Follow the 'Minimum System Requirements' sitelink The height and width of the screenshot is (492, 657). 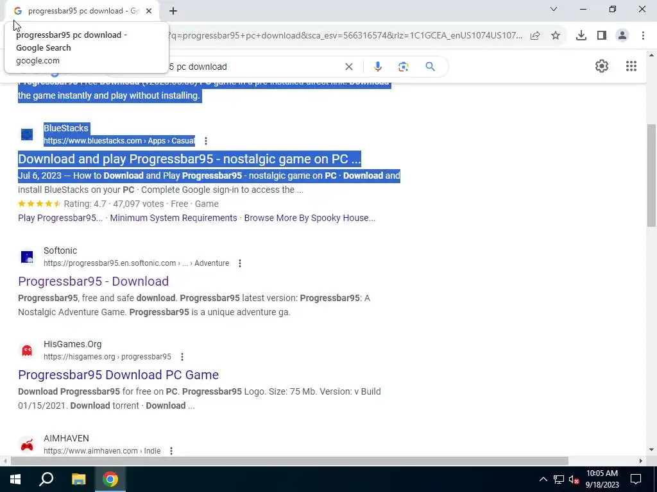pyautogui.click(x=173, y=218)
